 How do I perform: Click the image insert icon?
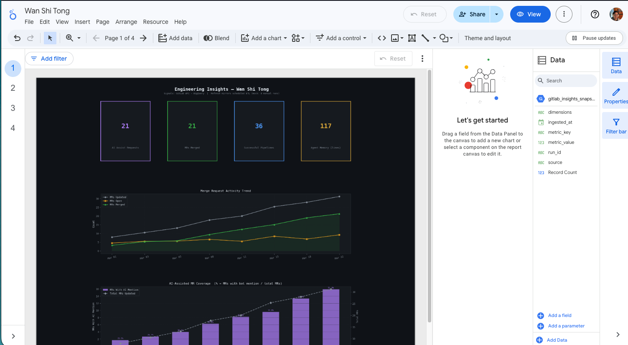click(x=395, y=38)
